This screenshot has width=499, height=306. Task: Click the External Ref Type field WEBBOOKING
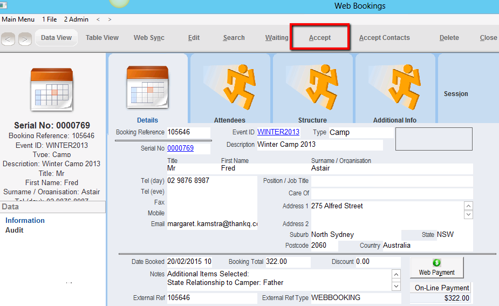click(356, 298)
